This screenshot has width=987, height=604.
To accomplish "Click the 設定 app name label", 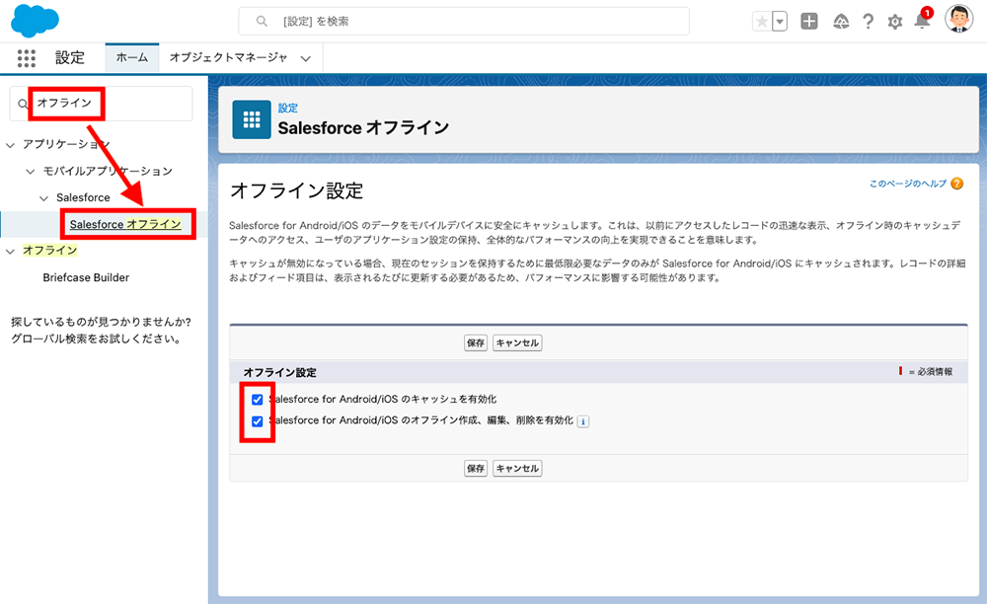I will coord(70,57).
